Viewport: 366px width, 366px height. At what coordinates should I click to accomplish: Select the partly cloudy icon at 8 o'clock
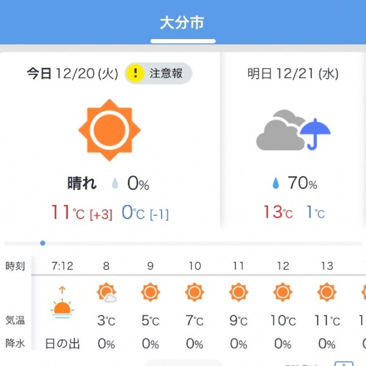pos(106,292)
